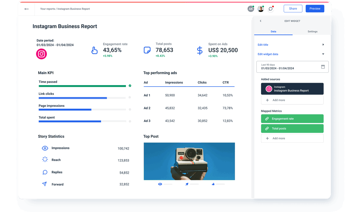Image resolution: width=349 pixels, height=212 pixels.
Task: Click the Engagement rate thumbs-up icon
Action: pos(94,51)
